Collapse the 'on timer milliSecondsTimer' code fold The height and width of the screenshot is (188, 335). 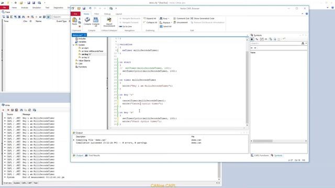pyautogui.click(x=118, y=80)
